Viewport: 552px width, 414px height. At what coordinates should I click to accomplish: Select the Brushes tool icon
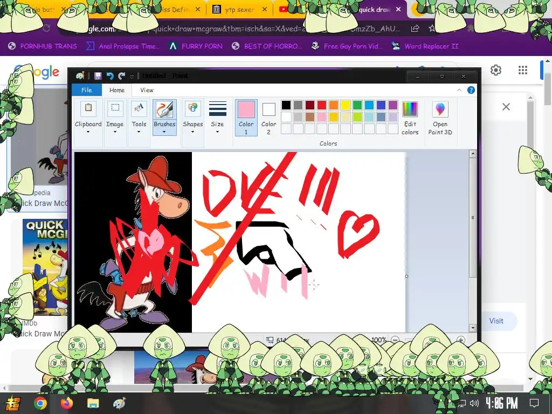(x=164, y=109)
